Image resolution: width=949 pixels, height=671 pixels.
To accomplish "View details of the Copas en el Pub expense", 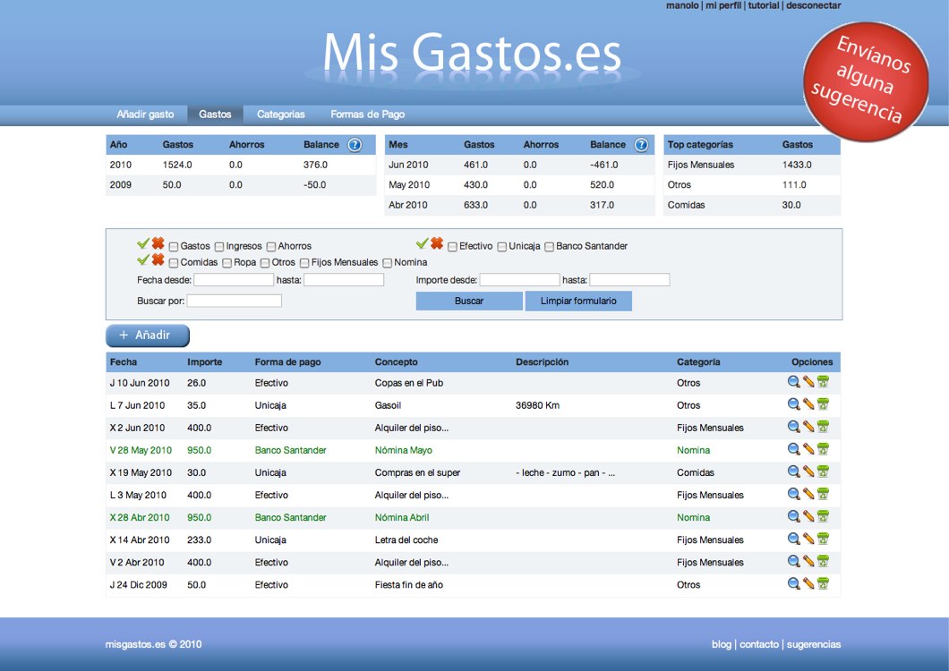I will pos(793,382).
